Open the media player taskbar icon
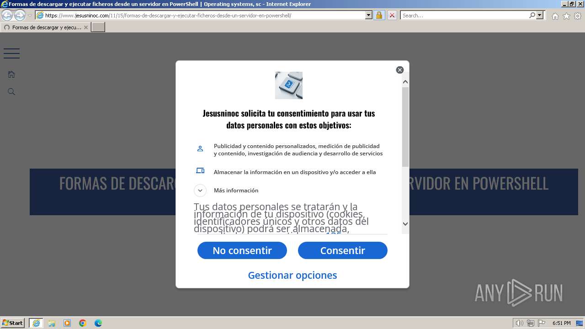Image resolution: width=585 pixels, height=329 pixels. click(x=67, y=323)
